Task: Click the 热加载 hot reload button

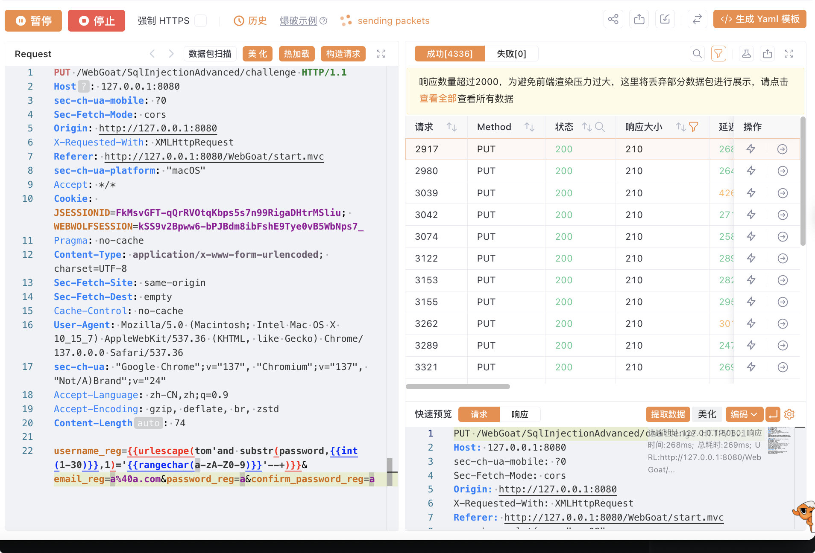Action: [x=297, y=54]
